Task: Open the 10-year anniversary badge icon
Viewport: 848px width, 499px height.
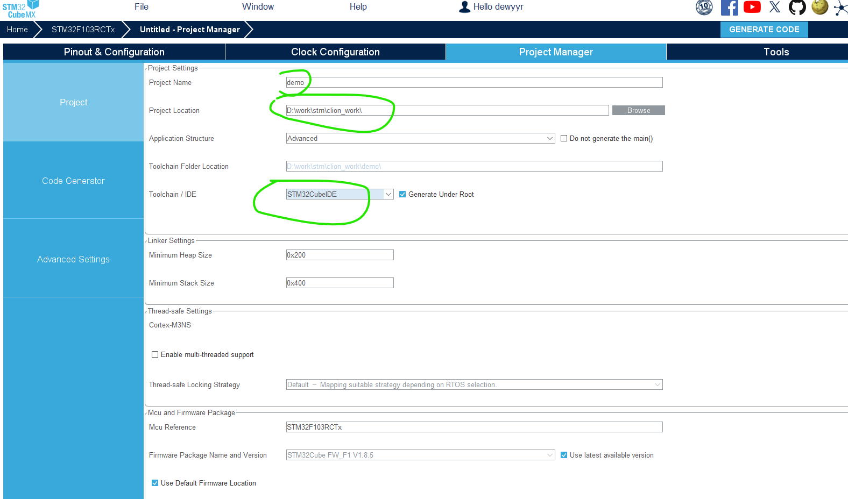Action: pos(704,7)
